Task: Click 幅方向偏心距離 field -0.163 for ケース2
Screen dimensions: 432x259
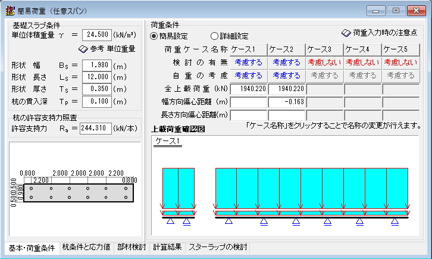Action: click(287, 102)
